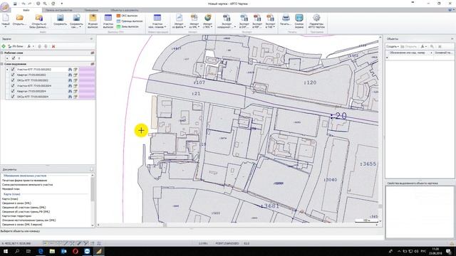Uncheck ОКСы КПТ 77:05:0002002 layer checkbox
The width and height of the screenshot is (456, 256).
click(x=13, y=80)
